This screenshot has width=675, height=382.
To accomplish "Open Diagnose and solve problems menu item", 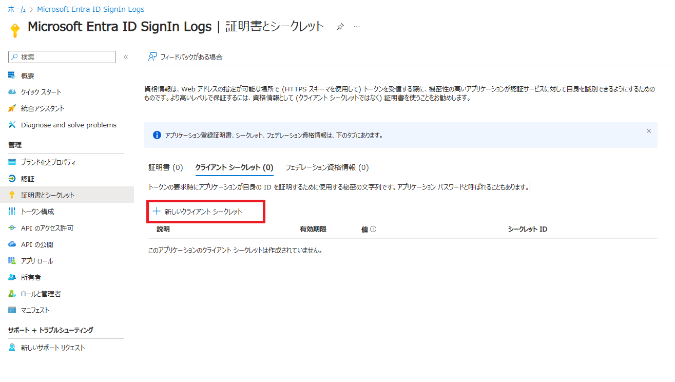I will coord(69,125).
